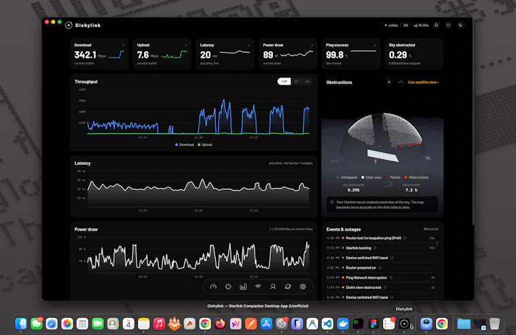
Task: Click the 3D obstruction dome map
Action: click(x=382, y=138)
